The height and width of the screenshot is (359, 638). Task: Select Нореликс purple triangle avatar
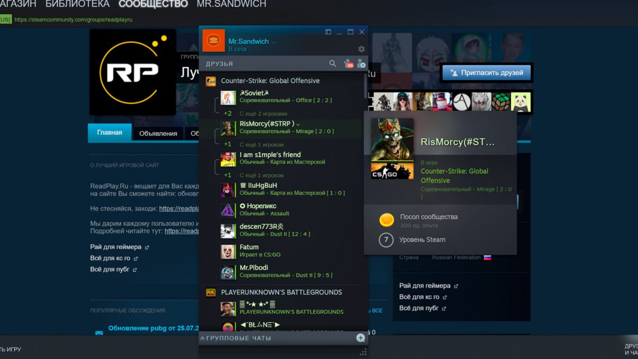point(227,210)
